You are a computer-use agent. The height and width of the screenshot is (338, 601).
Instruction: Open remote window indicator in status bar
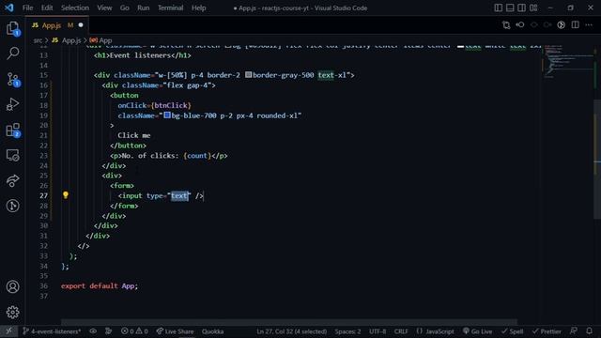(x=8, y=331)
